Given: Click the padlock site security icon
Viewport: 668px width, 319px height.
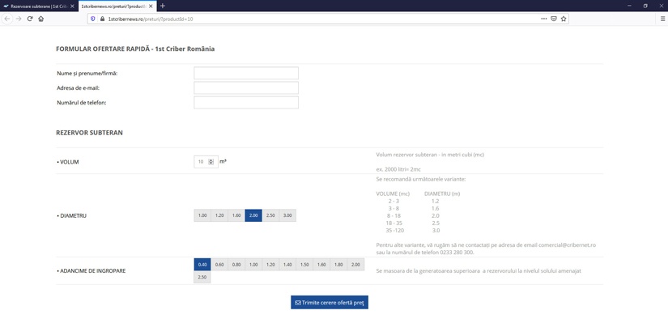Looking at the screenshot, I should 102,19.
